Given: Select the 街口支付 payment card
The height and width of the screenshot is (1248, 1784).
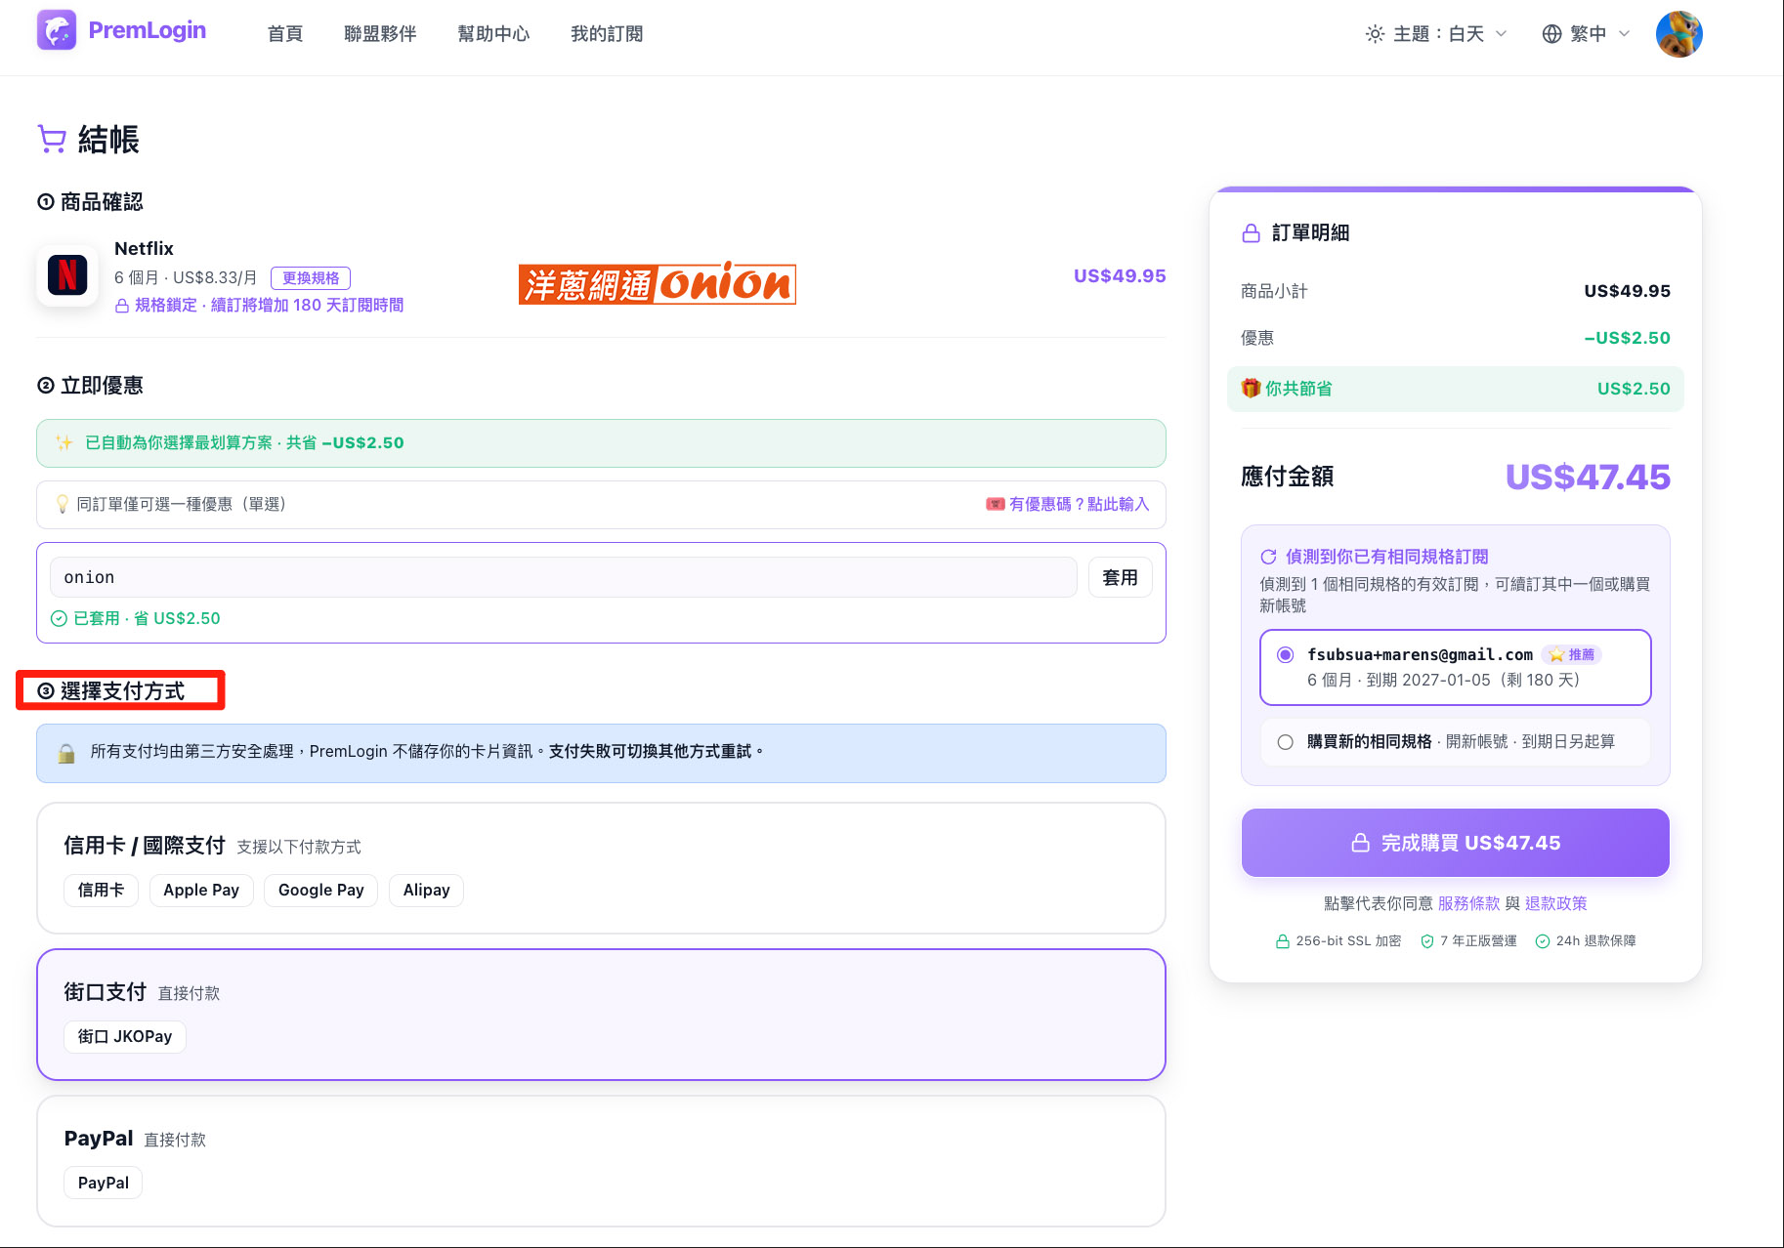Looking at the screenshot, I should click(x=601, y=1015).
